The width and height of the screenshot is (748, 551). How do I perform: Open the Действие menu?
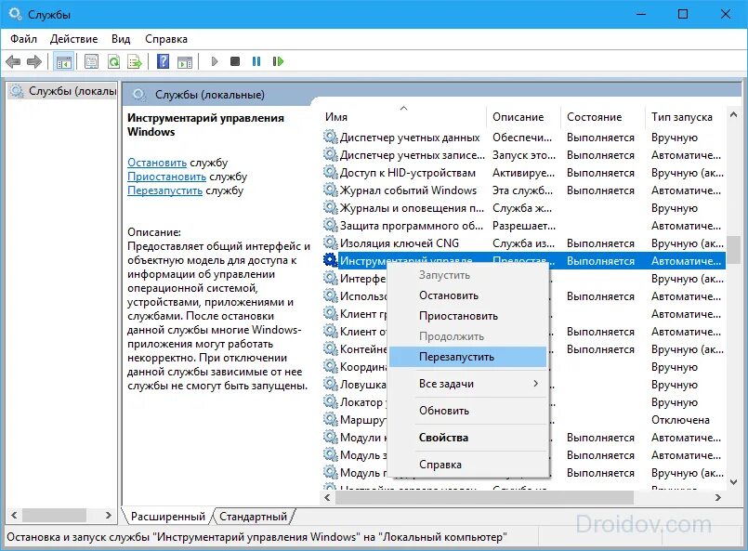point(74,39)
